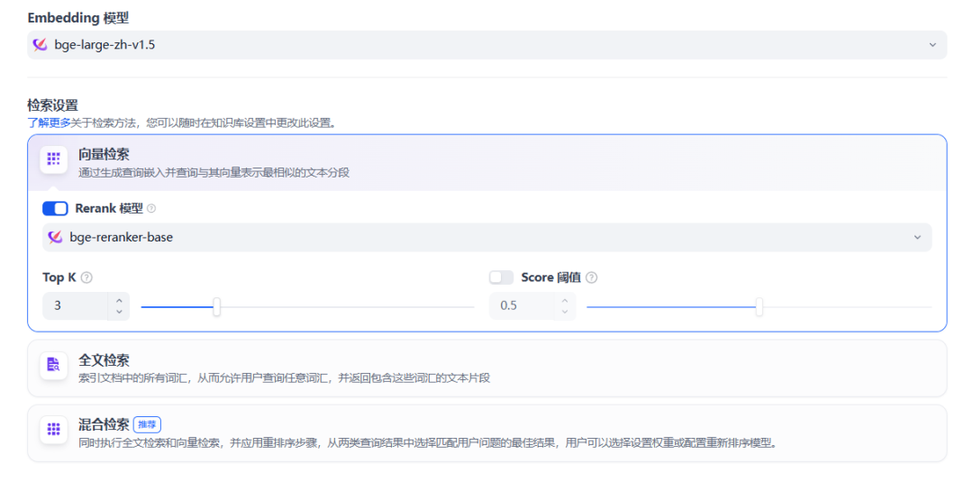Click the bge-large-zh-v1.5 model logo icon
Image resolution: width=973 pixels, height=482 pixels.
41,45
